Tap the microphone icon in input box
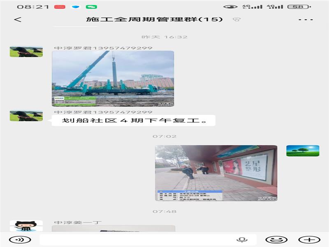Screen dimensions: 329x247 242,240
